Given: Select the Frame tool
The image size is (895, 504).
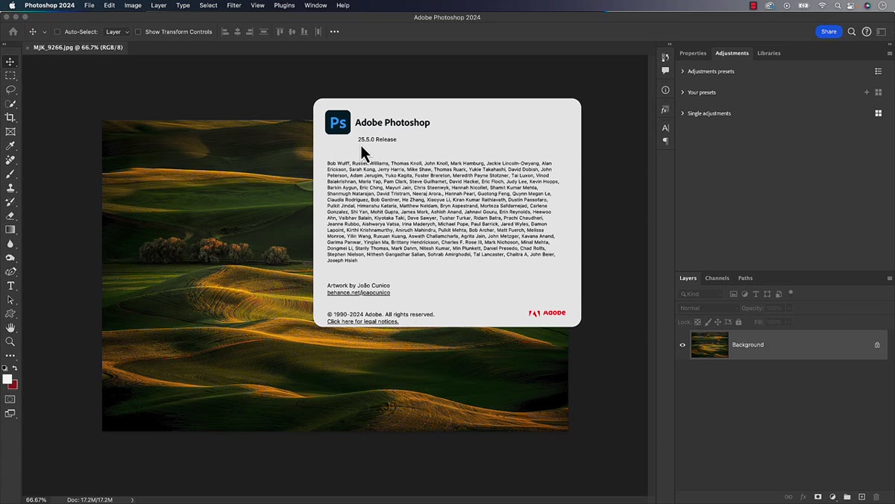Looking at the screenshot, I should (x=10, y=132).
